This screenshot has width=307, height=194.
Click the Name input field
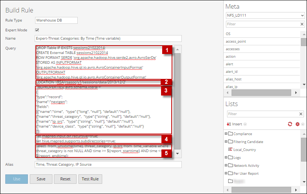click(x=108, y=38)
